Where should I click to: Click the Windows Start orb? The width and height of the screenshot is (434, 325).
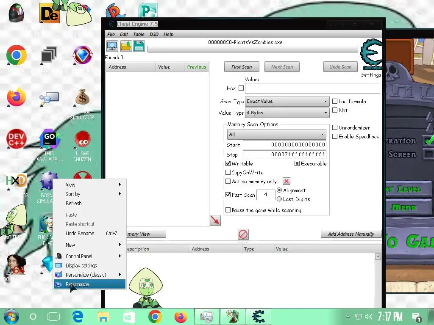pos(11,317)
